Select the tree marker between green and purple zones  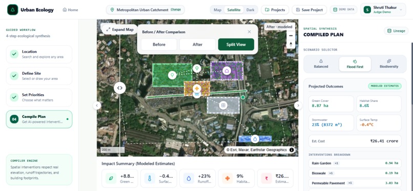pyautogui.click(x=196, y=69)
